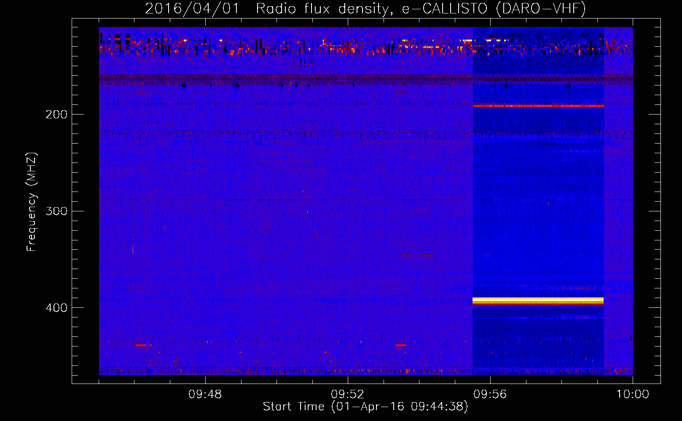Click the '09:48' time axis label

pos(205,394)
